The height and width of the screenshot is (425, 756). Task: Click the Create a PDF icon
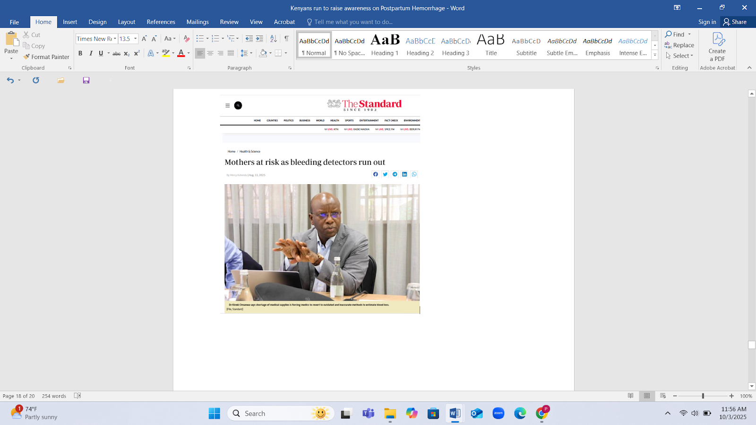click(718, 40)
